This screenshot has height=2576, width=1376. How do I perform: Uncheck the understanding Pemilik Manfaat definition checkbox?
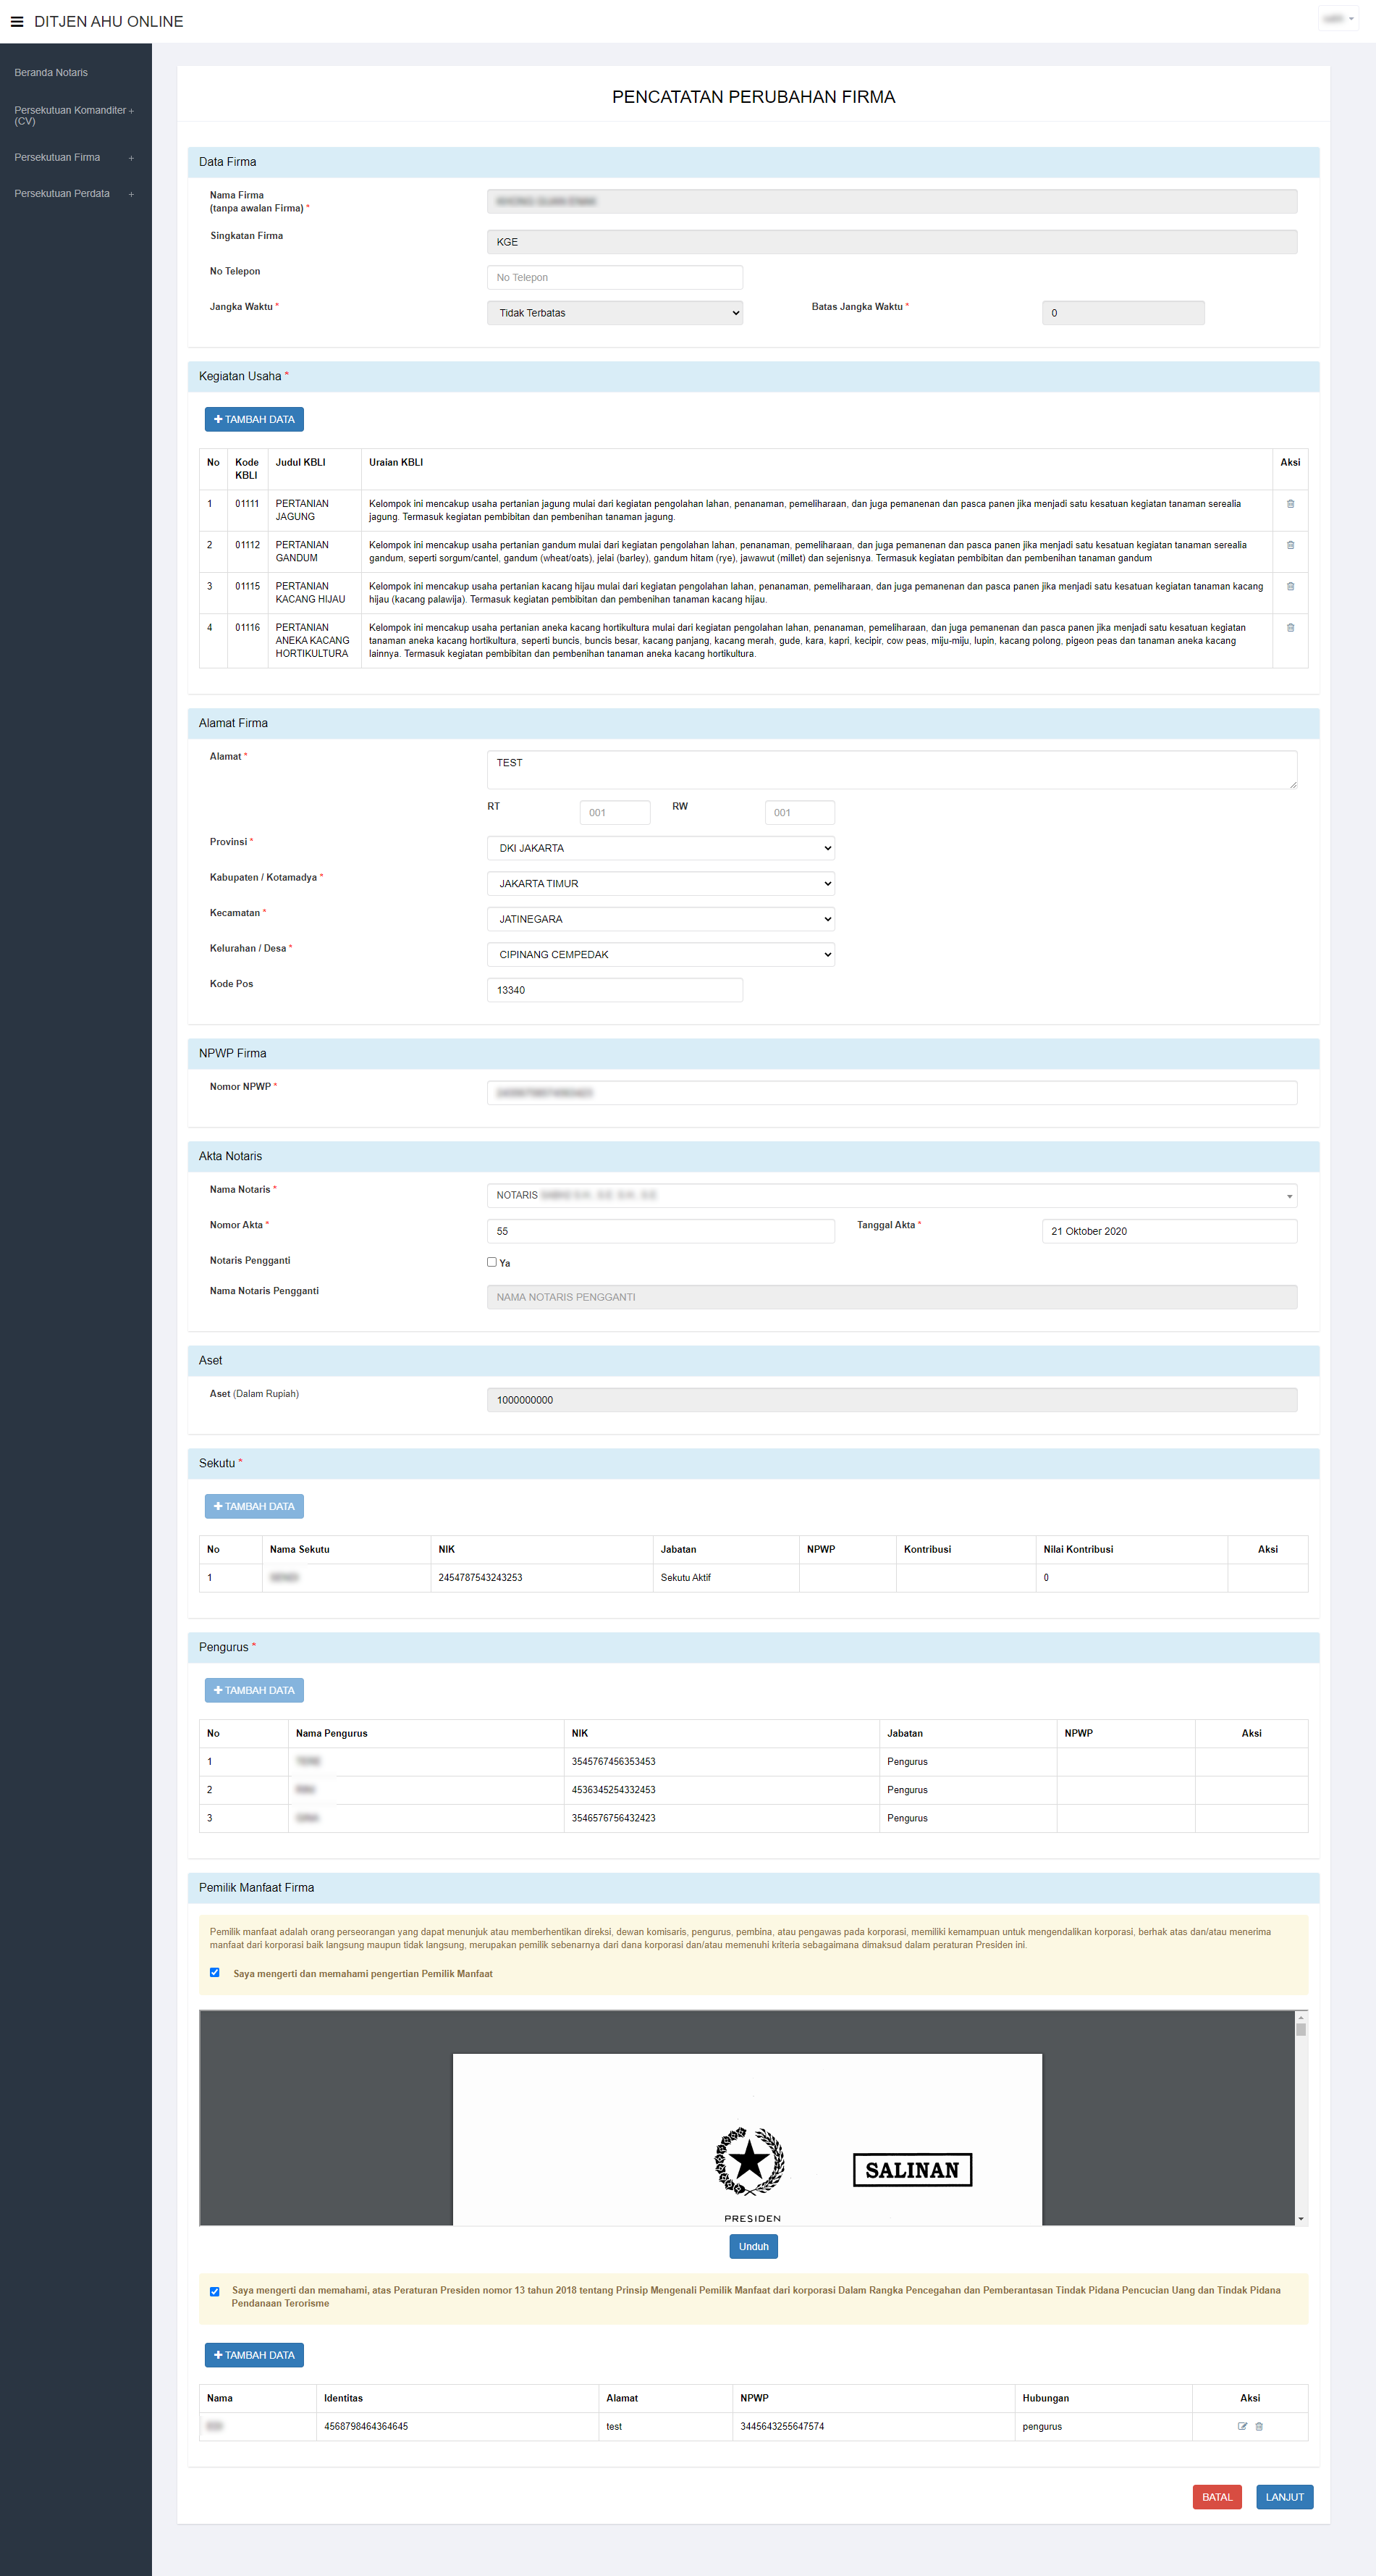pos(215,1973)
